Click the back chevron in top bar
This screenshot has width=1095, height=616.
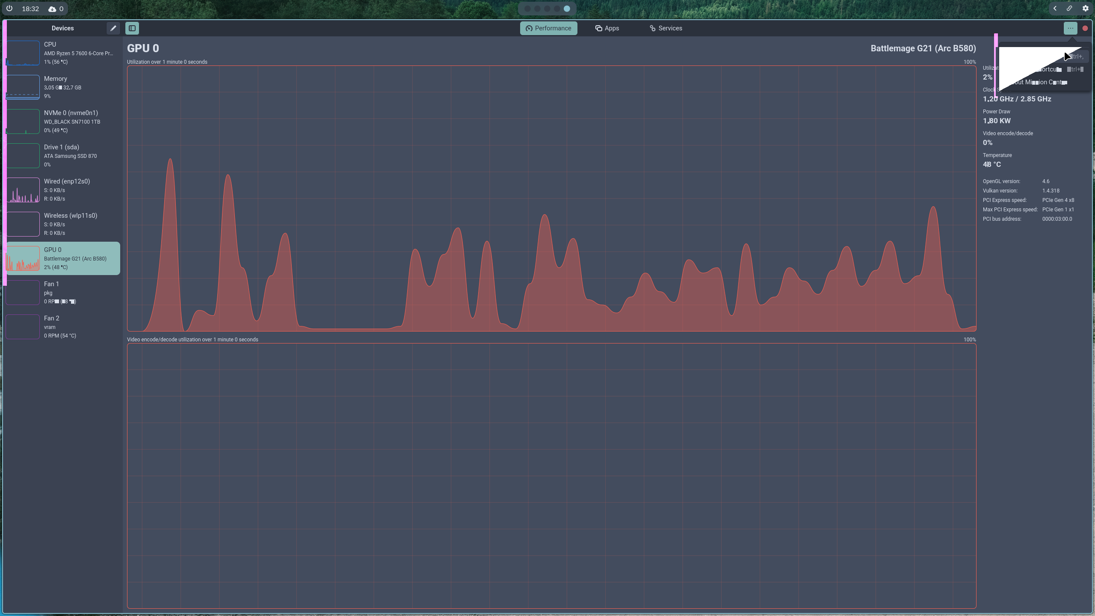pos(1055,9)
